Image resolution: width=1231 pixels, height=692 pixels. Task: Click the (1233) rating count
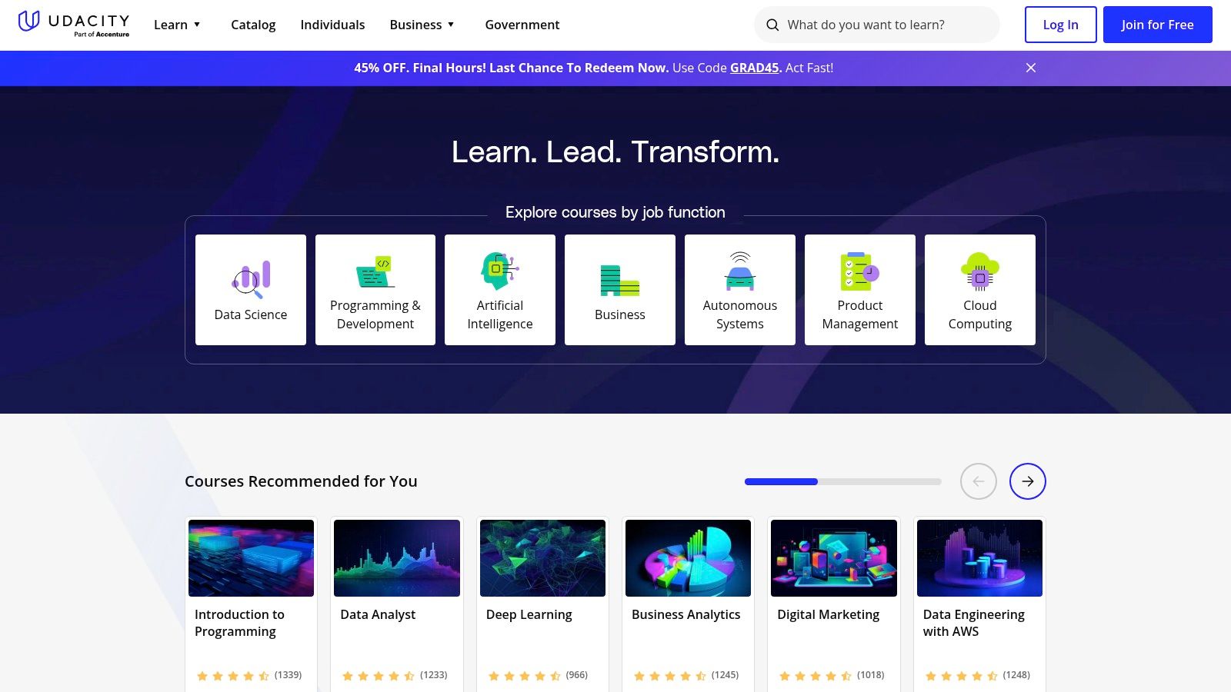(x=434, y=675)
